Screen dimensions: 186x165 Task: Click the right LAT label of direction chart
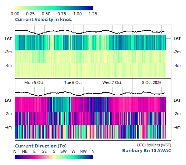(177, 100)
